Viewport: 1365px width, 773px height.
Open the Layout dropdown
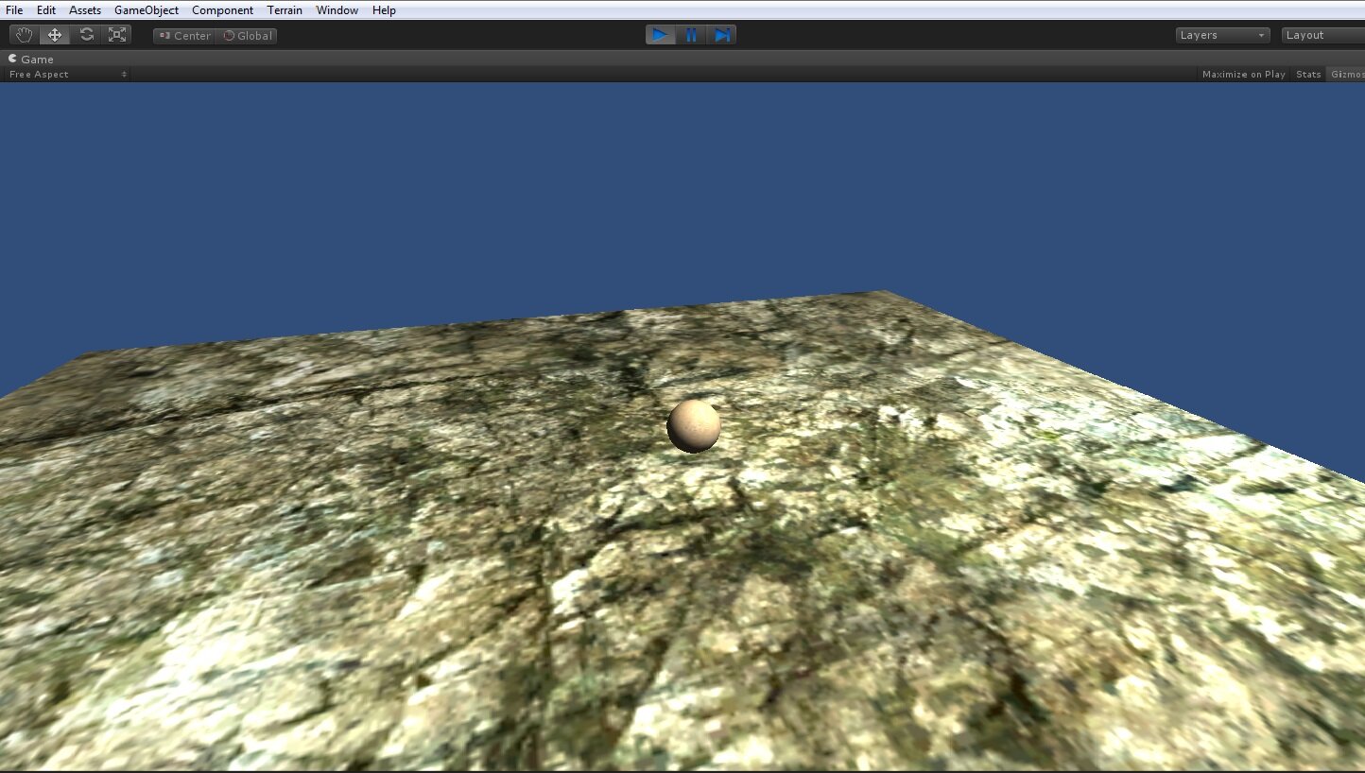click(x=1322, y=35)
